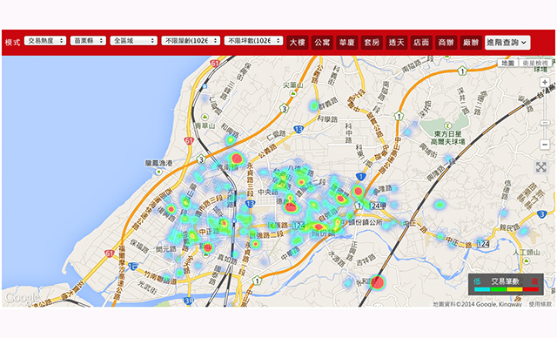Expand map to fullscreen with arrows icon
The image size is (557, 338).
click(541, 167)
